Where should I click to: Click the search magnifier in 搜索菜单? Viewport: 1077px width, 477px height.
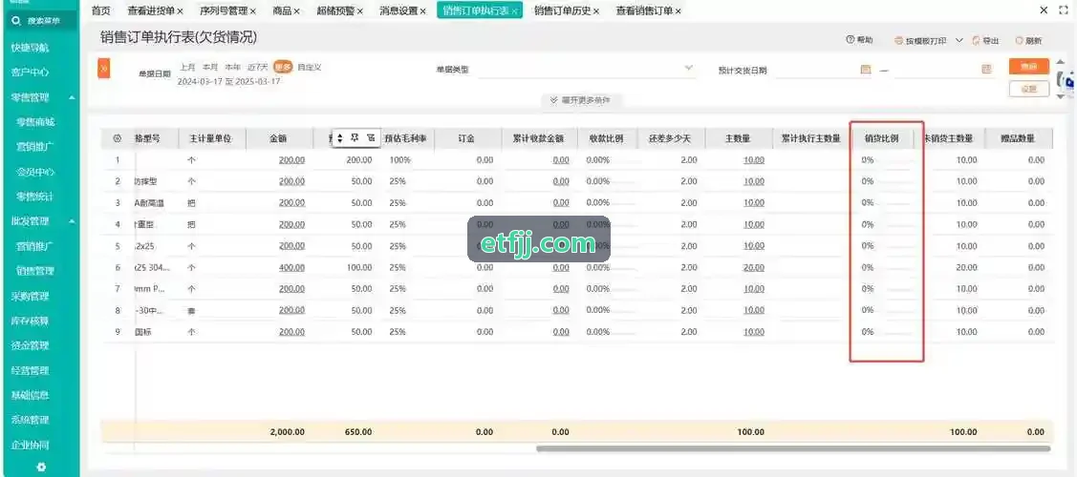pos(17,21)
